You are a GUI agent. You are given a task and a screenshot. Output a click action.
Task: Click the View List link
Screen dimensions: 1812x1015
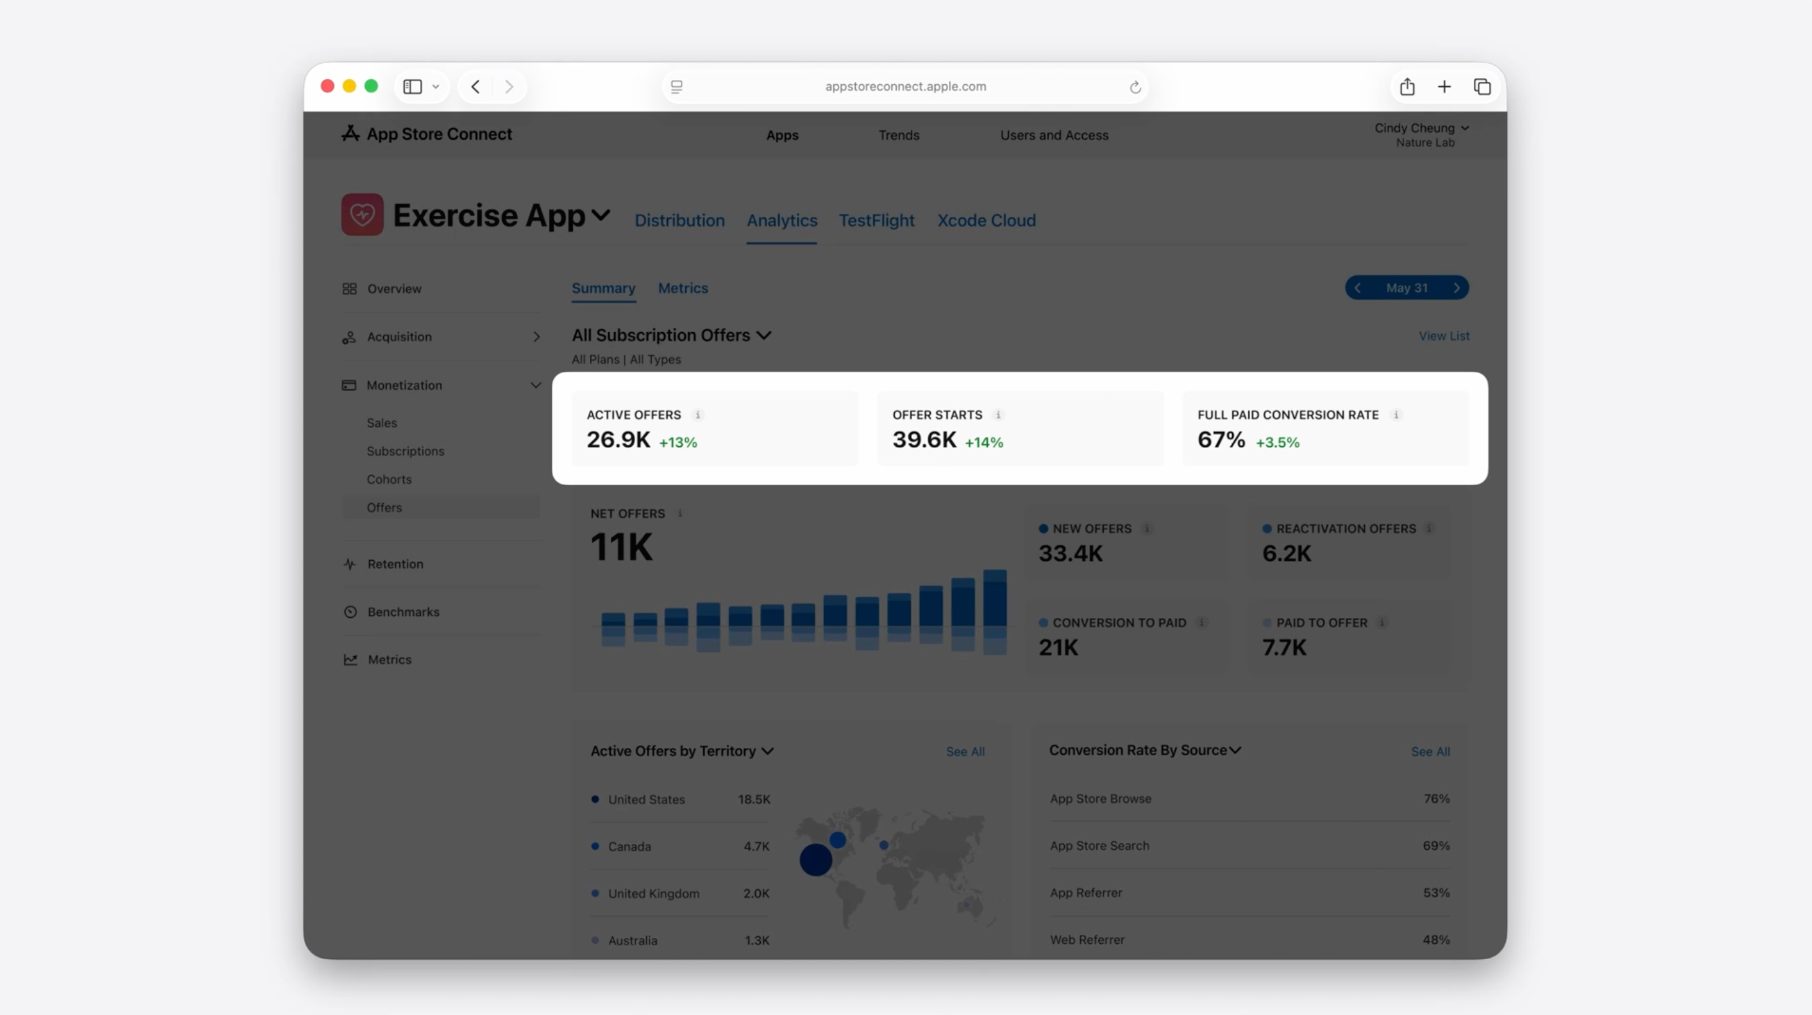(x=1444, y=336)
